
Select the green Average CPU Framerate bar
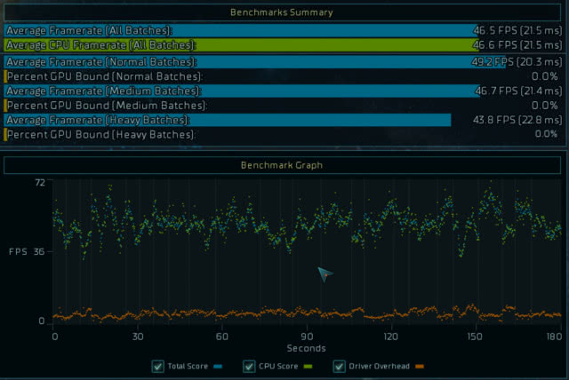coord(240,44)
